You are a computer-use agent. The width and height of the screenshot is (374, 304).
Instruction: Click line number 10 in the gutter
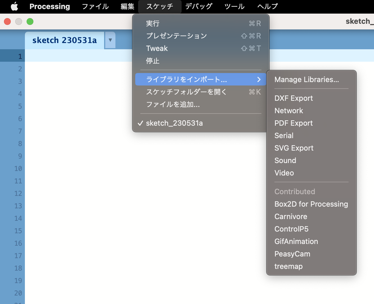pyautogui.click(x=18, y=168)
